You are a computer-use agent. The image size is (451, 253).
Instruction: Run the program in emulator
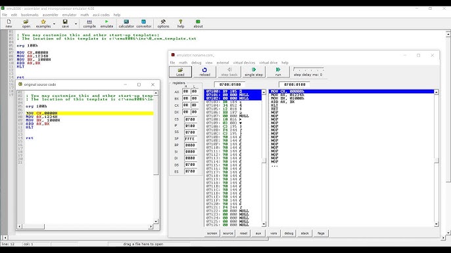[278, 71]
